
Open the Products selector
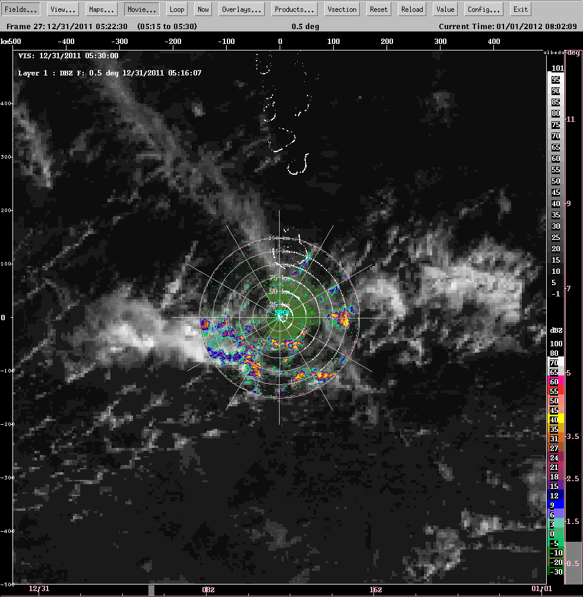[x=295, y=10]
